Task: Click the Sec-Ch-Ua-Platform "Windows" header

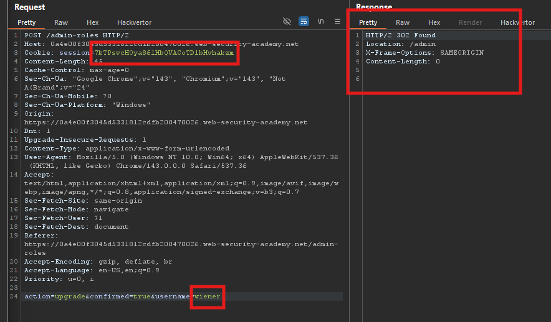Action: click(87, 105)
